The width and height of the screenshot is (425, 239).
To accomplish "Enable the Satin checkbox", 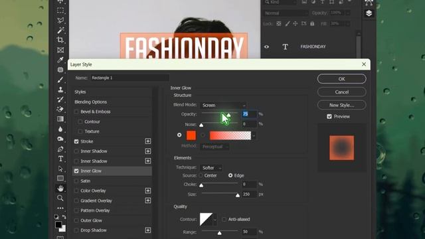I will tap(76, 181).
